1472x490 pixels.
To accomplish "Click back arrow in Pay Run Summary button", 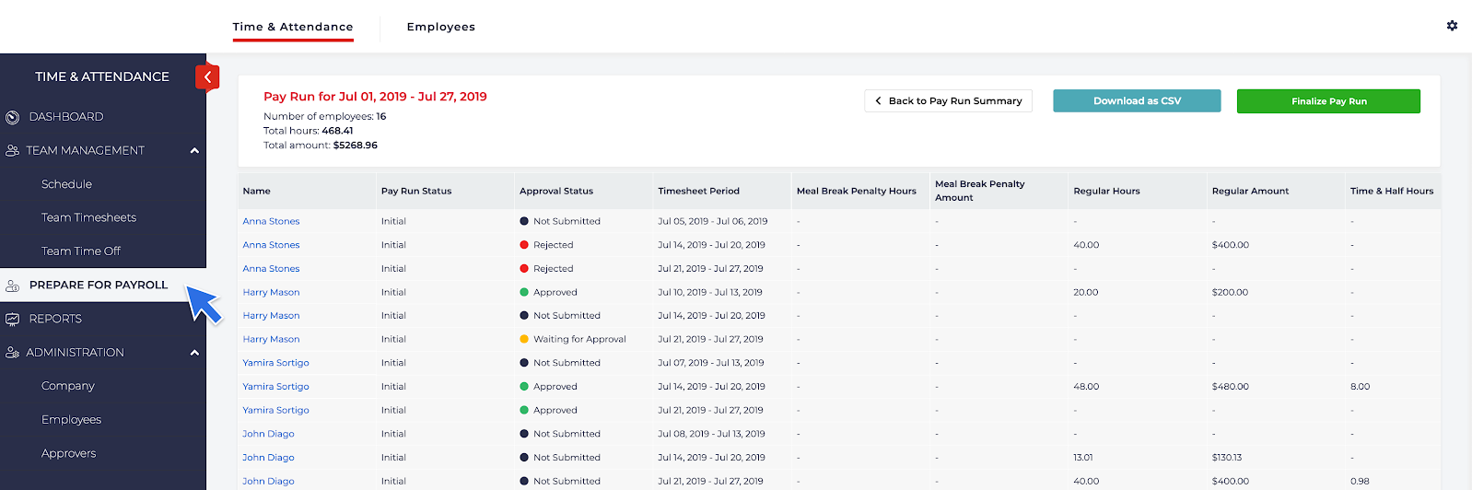I will [878, 101].
